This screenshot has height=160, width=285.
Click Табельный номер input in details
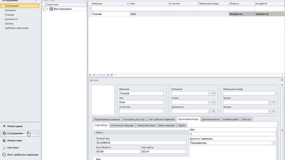pyautogui.click(x=249, y=93)
